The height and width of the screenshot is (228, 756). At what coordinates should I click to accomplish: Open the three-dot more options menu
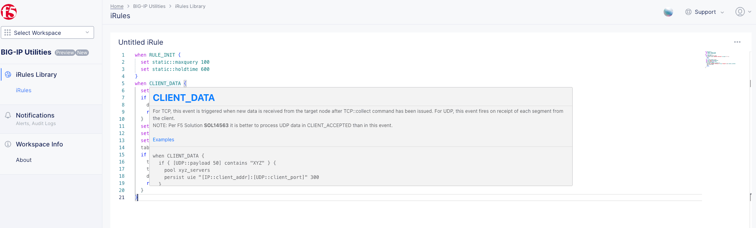[x=737, y=42]
